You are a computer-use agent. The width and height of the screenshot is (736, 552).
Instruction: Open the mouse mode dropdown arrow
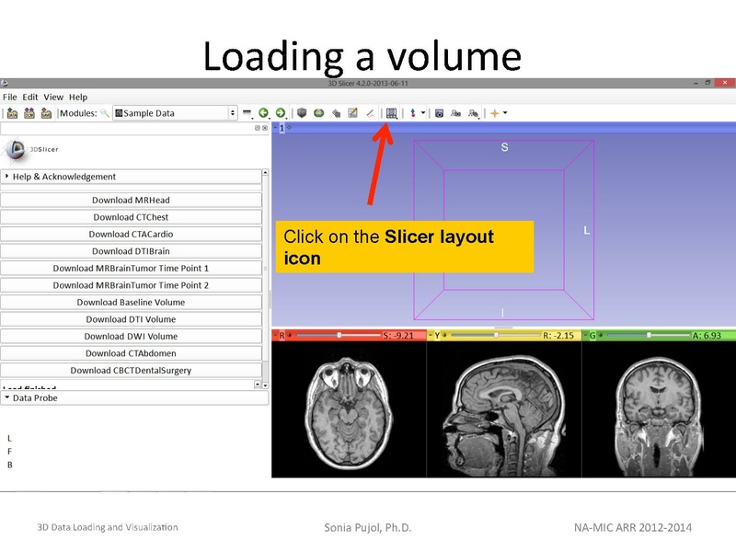coord(423,112)
